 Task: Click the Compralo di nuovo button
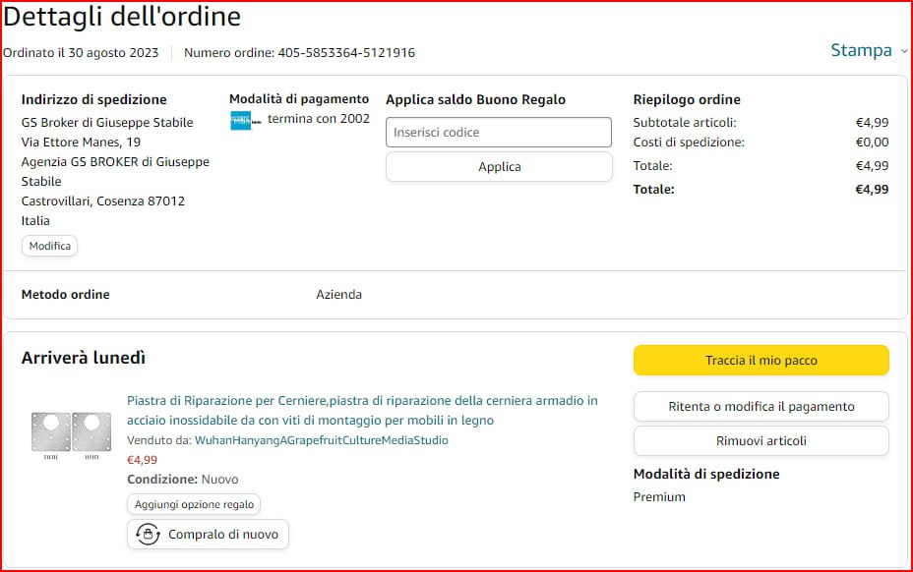click(x=208, y=535)
